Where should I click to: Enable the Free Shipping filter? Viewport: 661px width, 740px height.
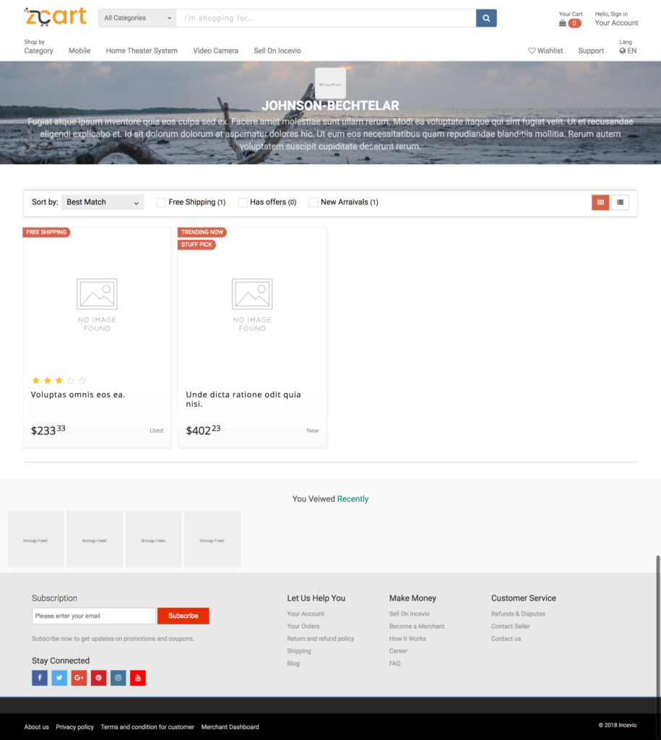pos(161,202)
